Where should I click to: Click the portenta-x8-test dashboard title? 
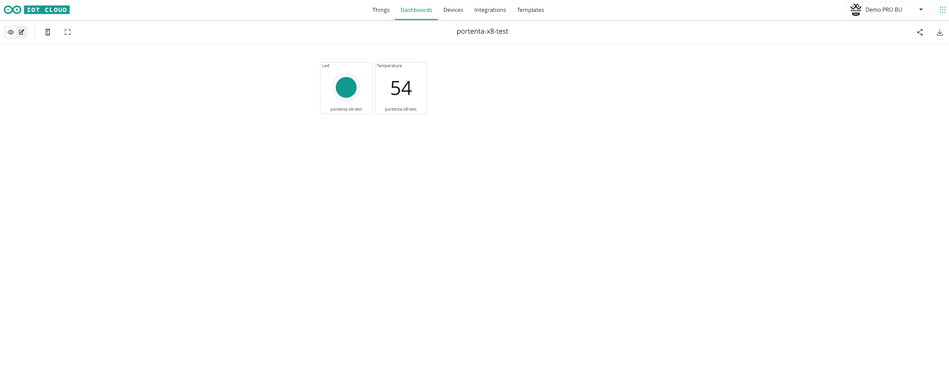pyautogui.click(x=482, y=32)
